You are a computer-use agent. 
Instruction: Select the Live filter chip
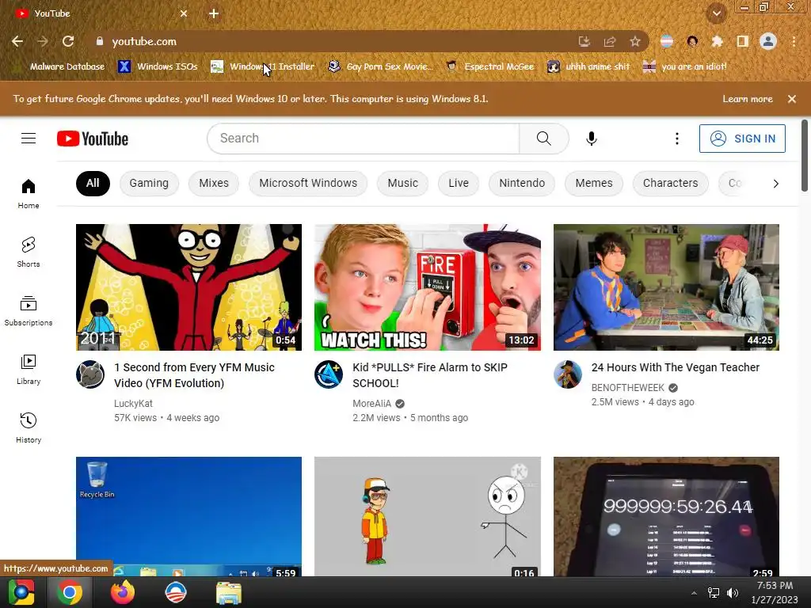coord(459,184)
